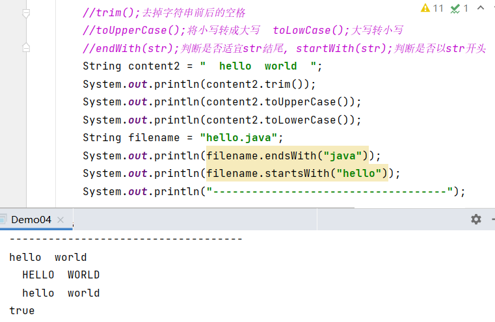
Task: Click the HELLO  WORLD console output line
Action: pyautogui.click(x=60, y=275)
